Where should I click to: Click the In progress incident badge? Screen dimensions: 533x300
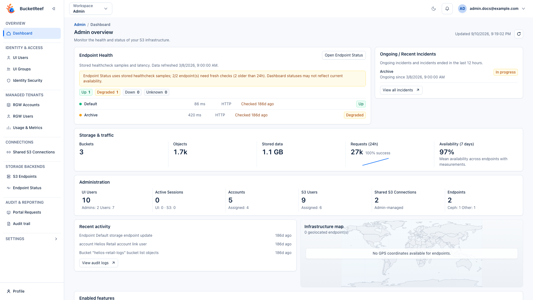point(506,72)
